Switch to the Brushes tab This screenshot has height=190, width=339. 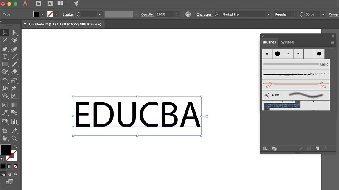(269, 42)
